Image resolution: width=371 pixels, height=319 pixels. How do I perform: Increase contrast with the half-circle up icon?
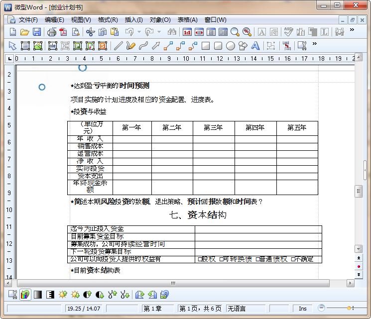click(x=88, y=295)
